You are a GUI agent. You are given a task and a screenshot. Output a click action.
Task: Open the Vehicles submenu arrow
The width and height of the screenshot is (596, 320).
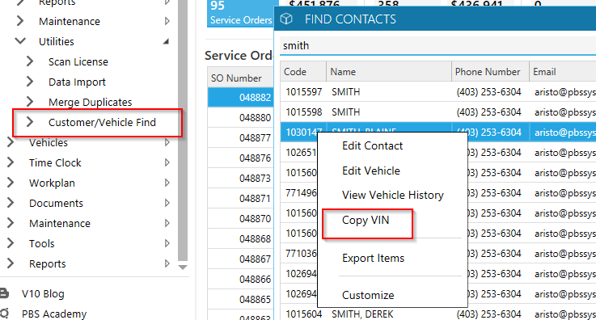(x=167, y=142)
